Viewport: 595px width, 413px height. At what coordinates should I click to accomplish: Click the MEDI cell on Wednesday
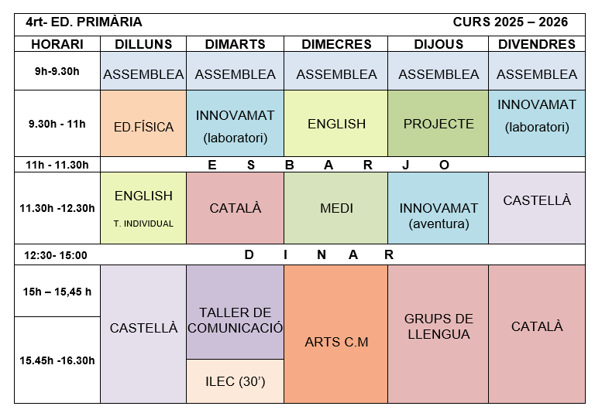(335, 208)
